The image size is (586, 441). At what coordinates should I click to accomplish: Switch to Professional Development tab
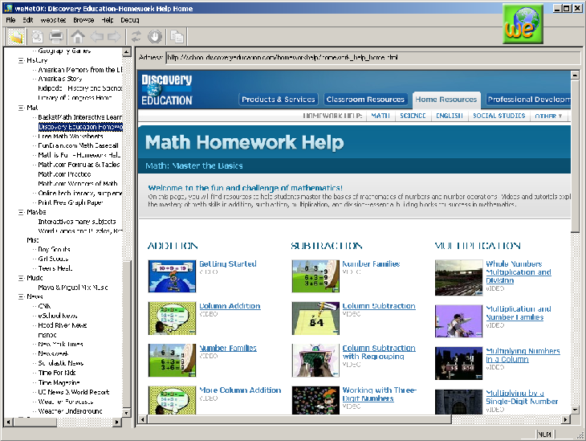[x=527, y=100]
